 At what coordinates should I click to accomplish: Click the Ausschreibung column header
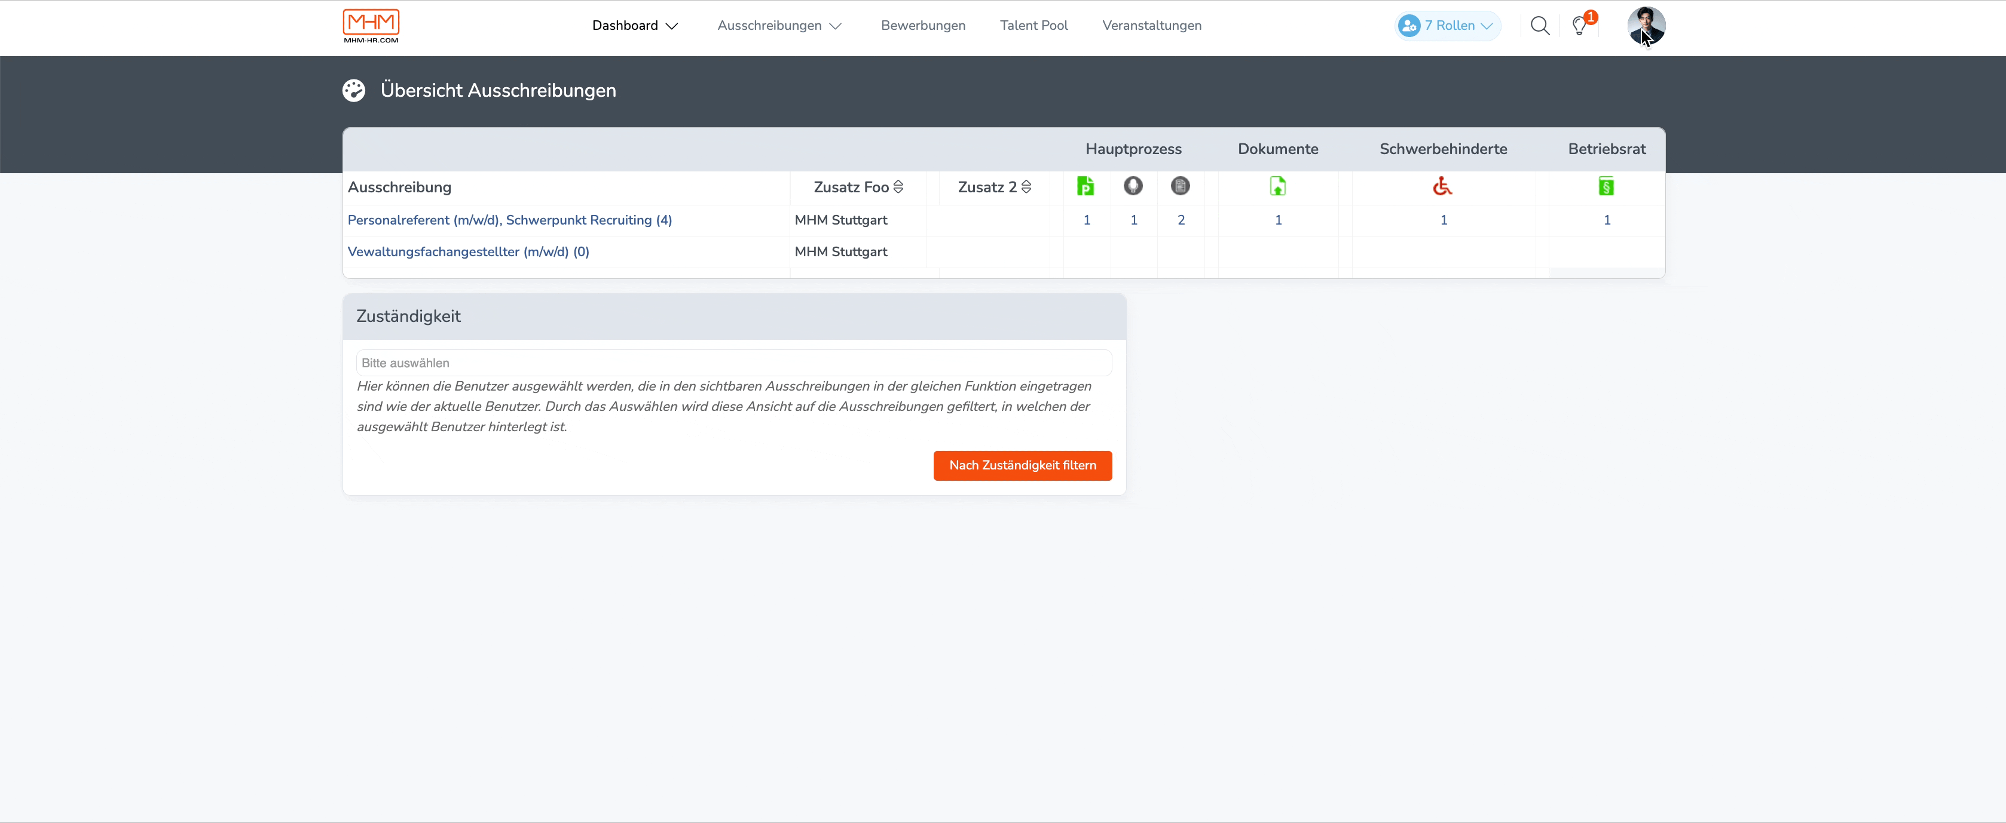pos(399,188)
